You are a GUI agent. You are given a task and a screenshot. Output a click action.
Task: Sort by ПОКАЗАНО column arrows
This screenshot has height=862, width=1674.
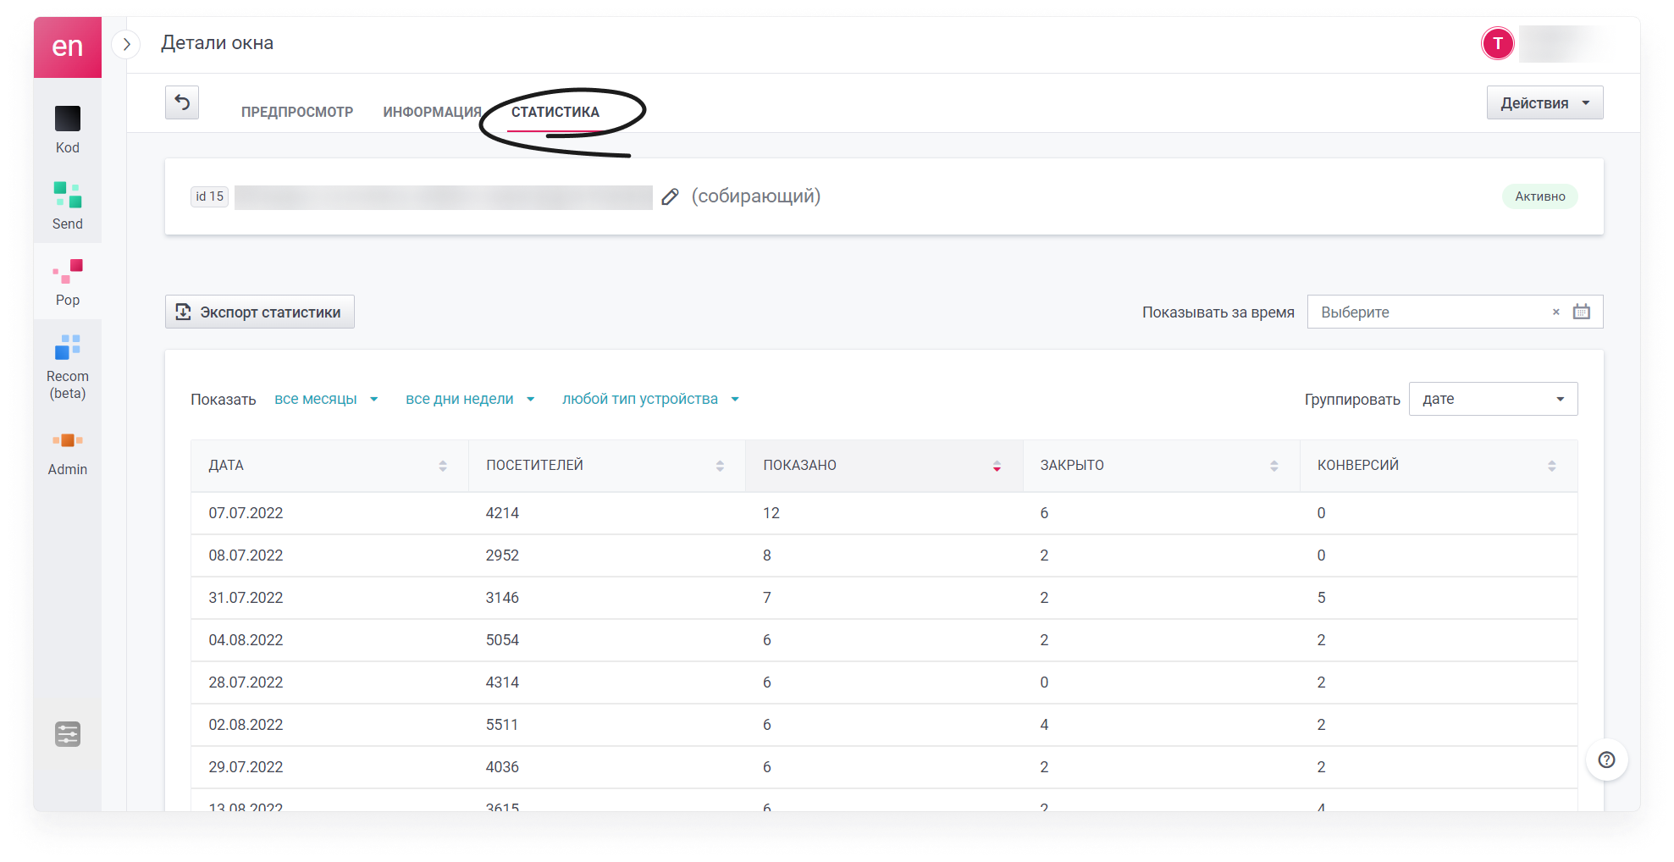(x=997, y=466)
